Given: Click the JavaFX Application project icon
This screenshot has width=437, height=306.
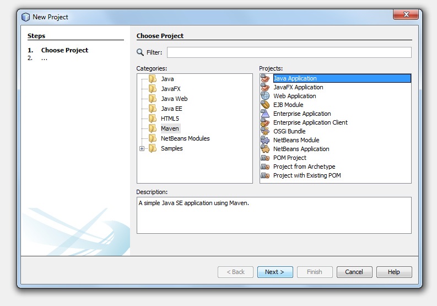Looking at the screenshot, I should 265,87.
